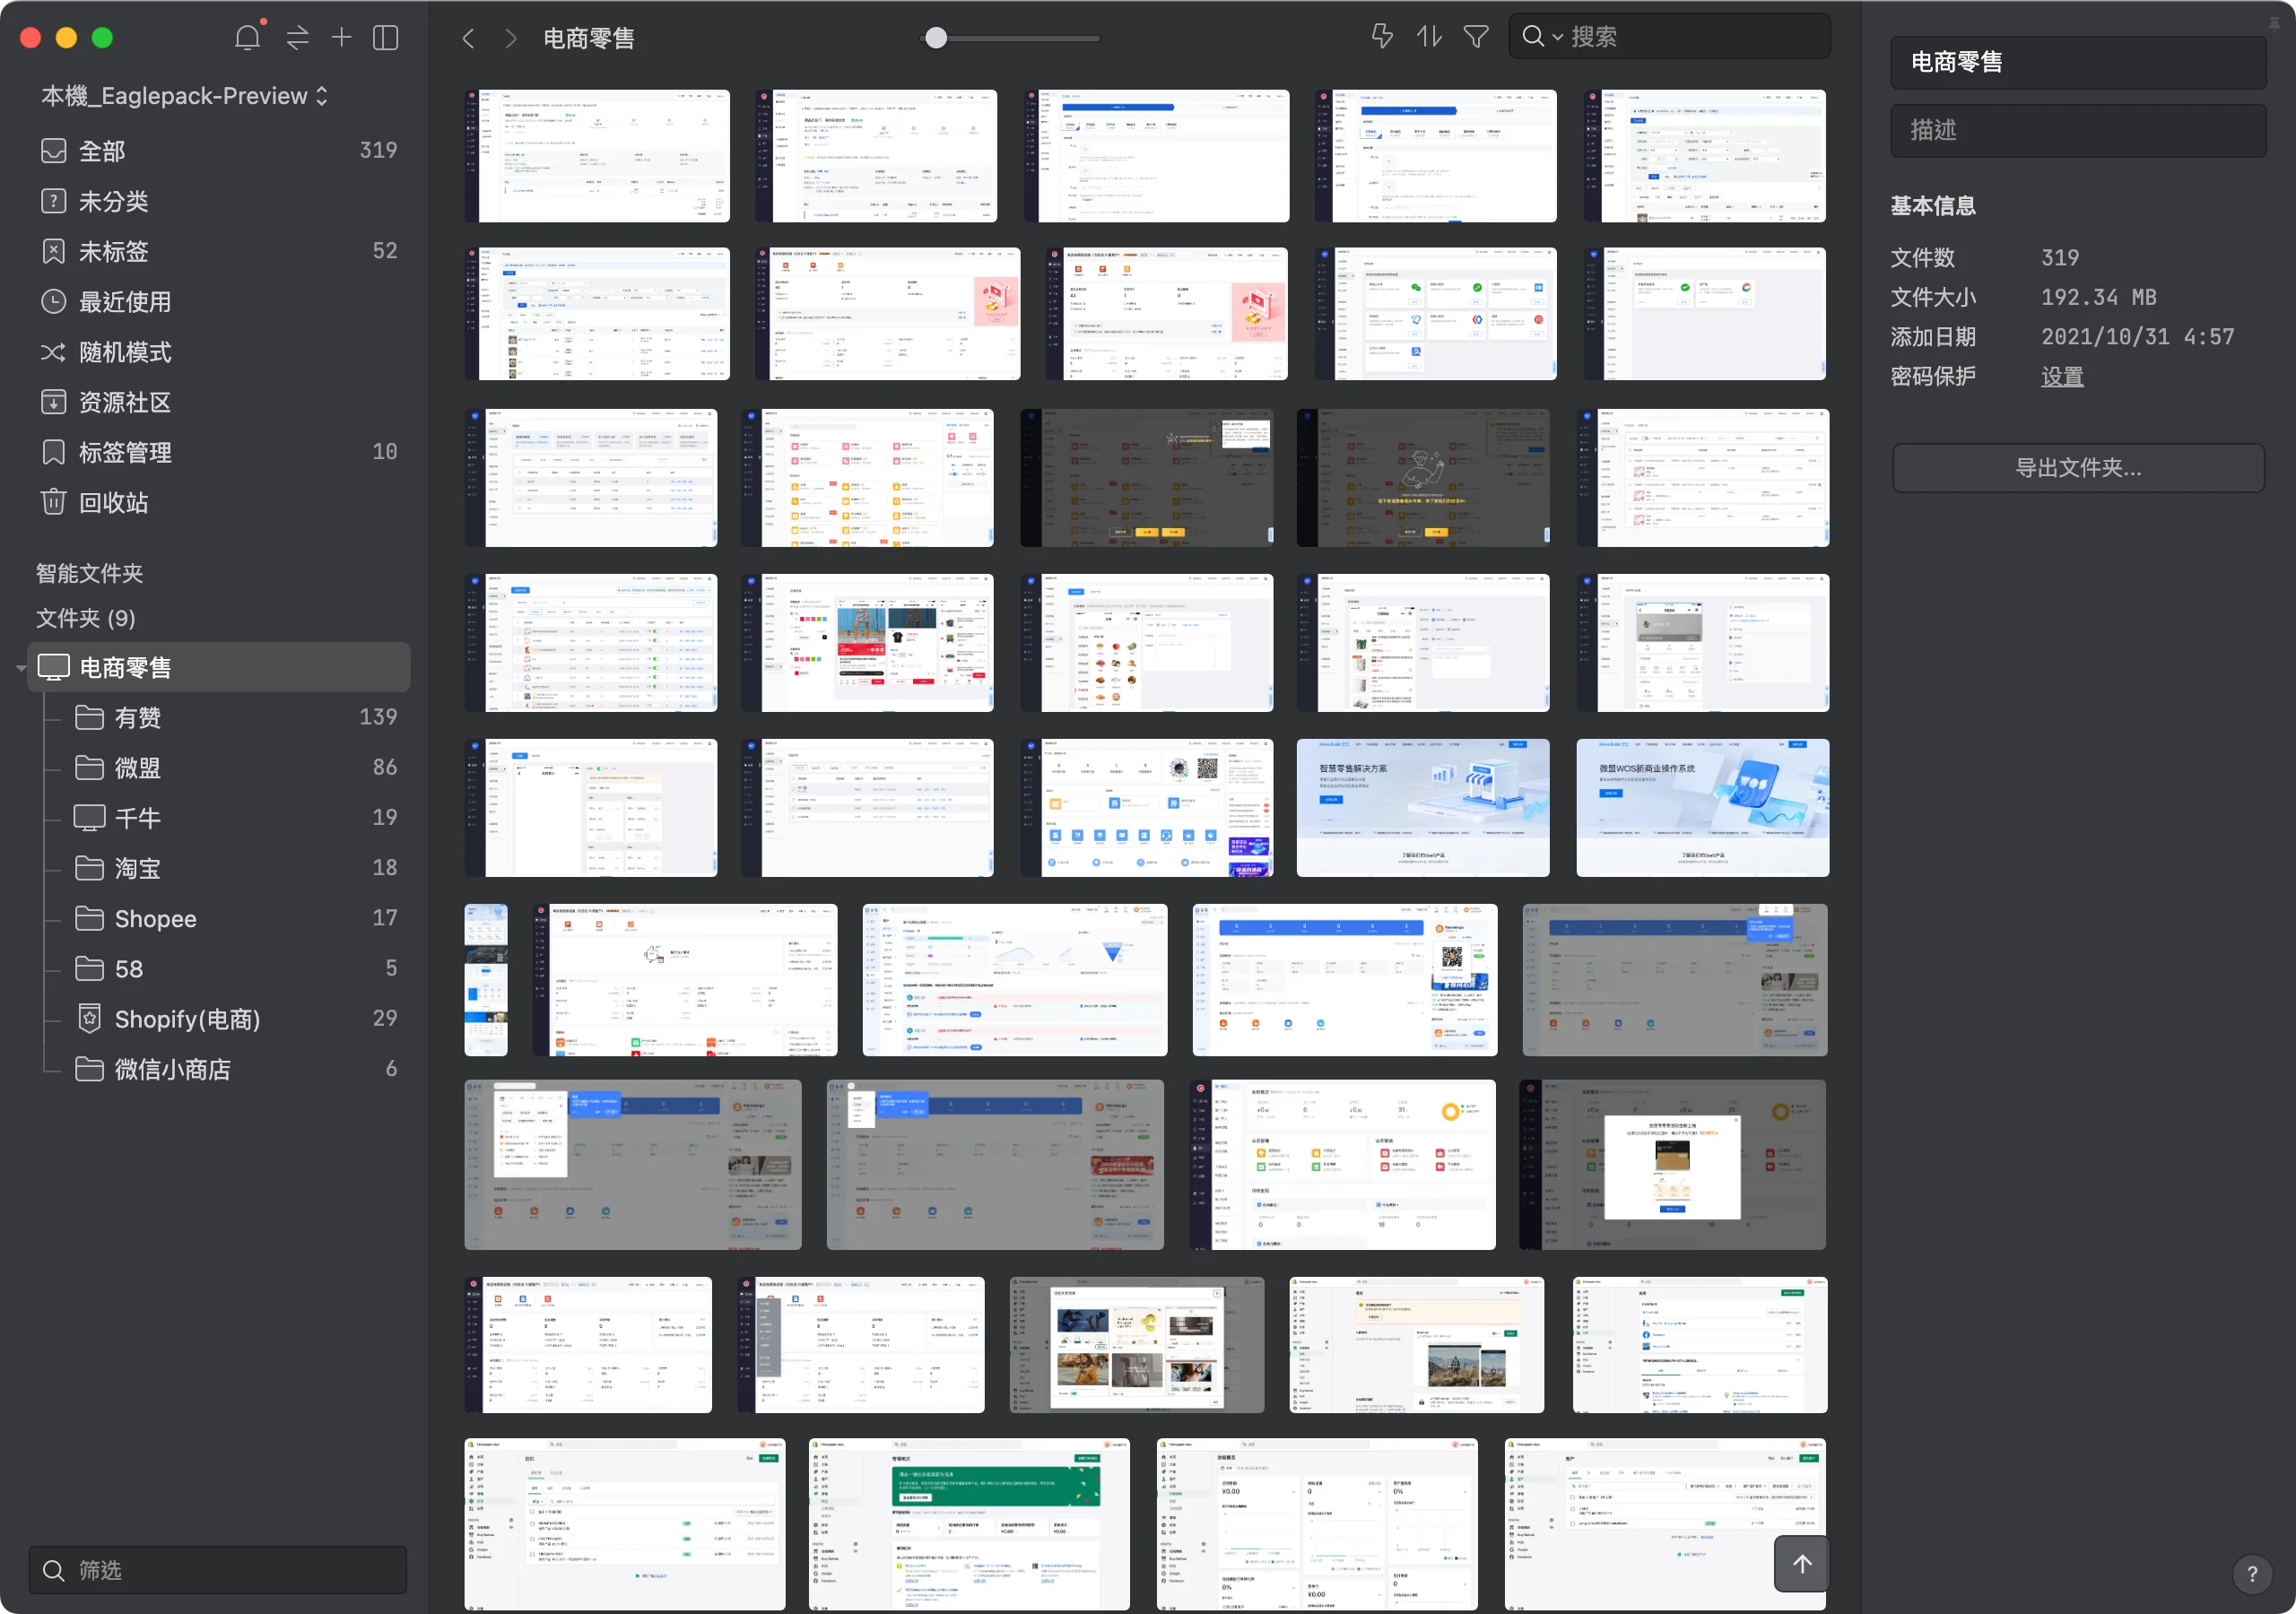
Task: Click the notification bell icon
Action: pos(247,38)
